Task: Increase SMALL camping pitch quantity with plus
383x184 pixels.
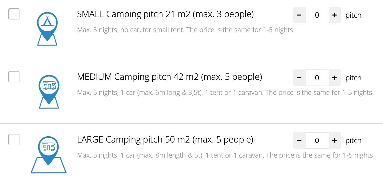Action: coord(335,15)
